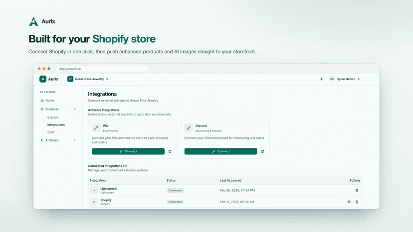
Task: Click the Shopify integration name
Action: (x=106, y=200)
